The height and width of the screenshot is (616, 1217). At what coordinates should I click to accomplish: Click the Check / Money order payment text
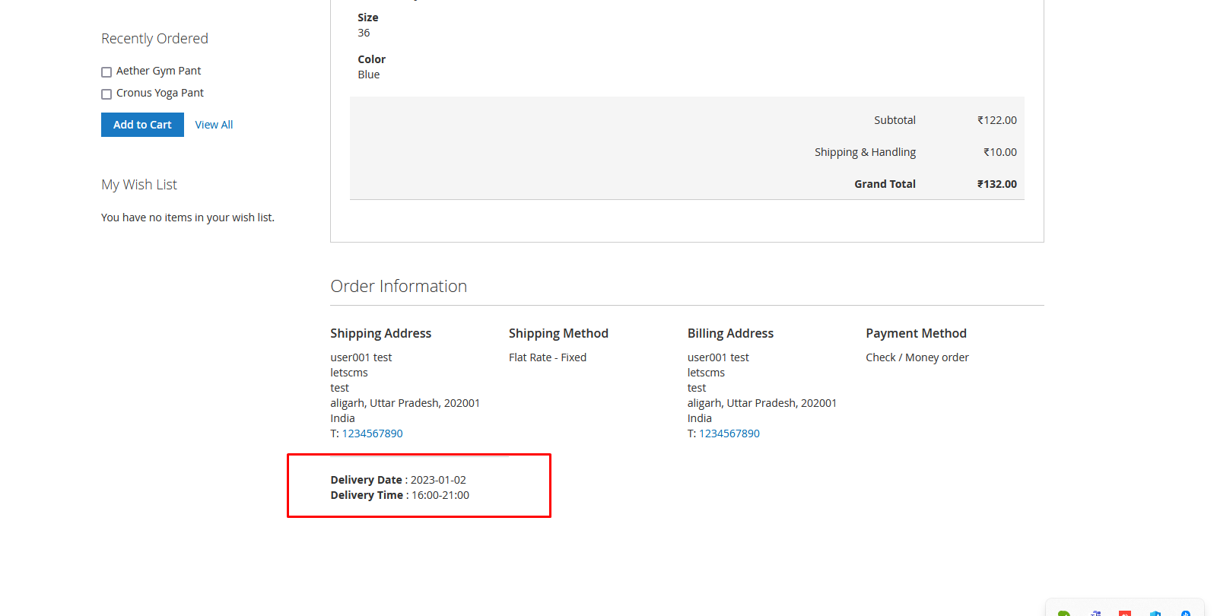pos(917,357)
